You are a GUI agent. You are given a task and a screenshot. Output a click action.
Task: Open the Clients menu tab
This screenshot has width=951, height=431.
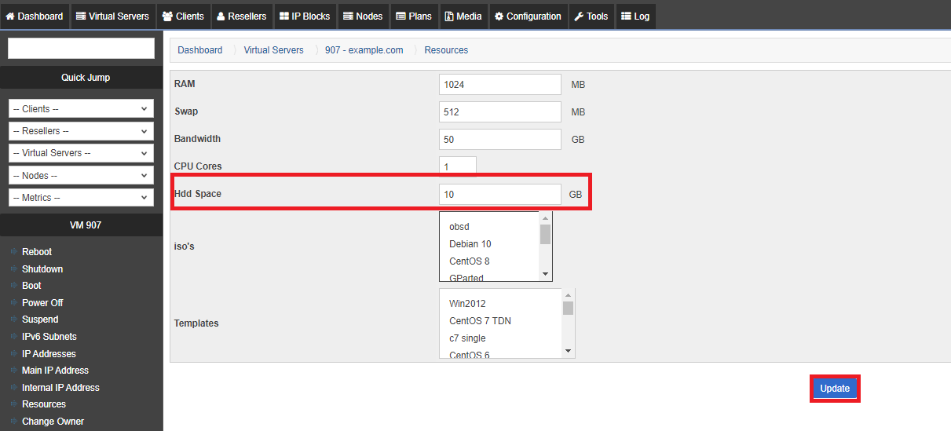point(183,16)
